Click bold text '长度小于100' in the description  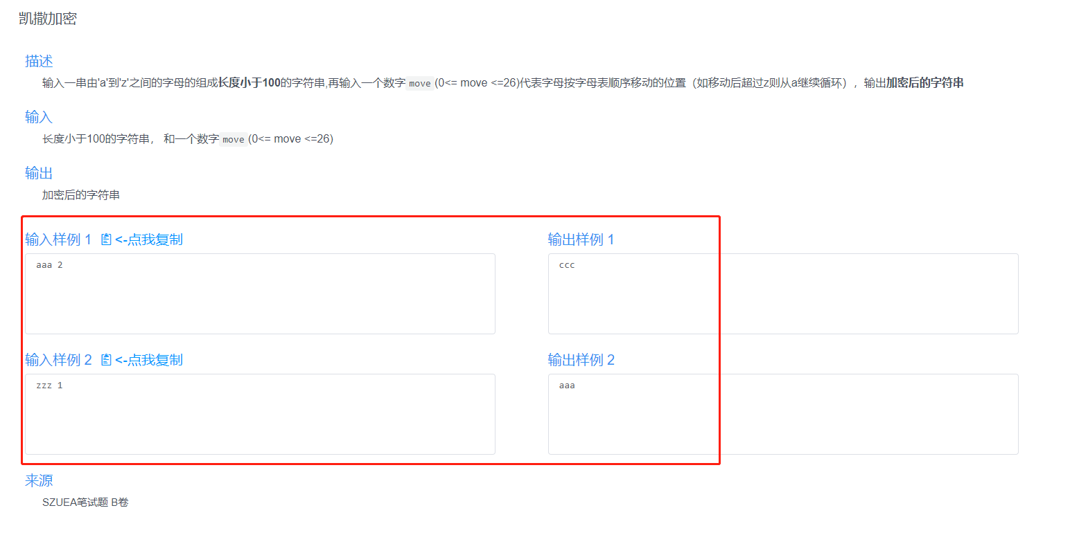(x=249, y=83)
